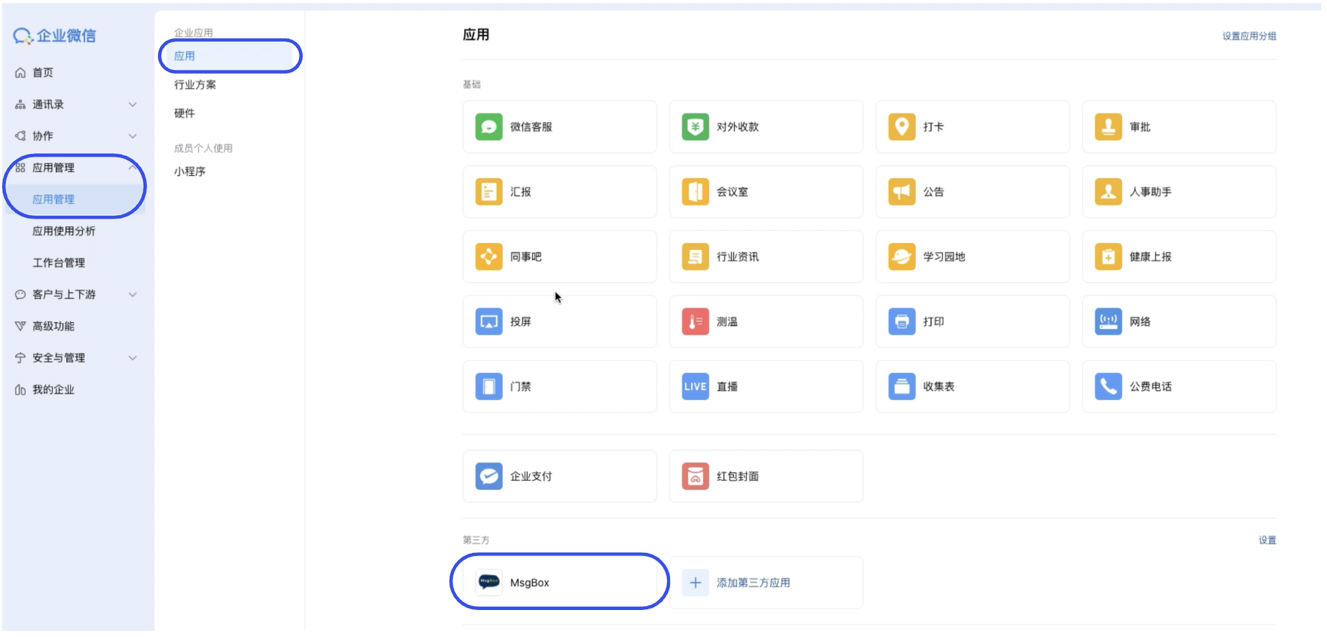This screenshot has width=1327, height=637.
Task: Click the 设置应用分组 link
Action: (x=1247, y=36)
